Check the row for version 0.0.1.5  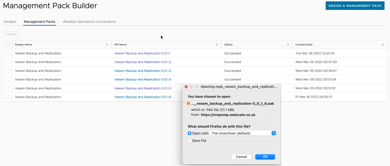pos(8,88)
